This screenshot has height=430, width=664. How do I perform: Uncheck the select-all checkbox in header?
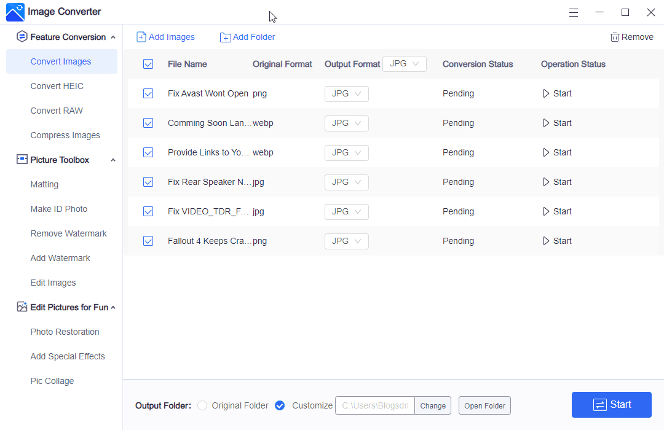(148, 64)
